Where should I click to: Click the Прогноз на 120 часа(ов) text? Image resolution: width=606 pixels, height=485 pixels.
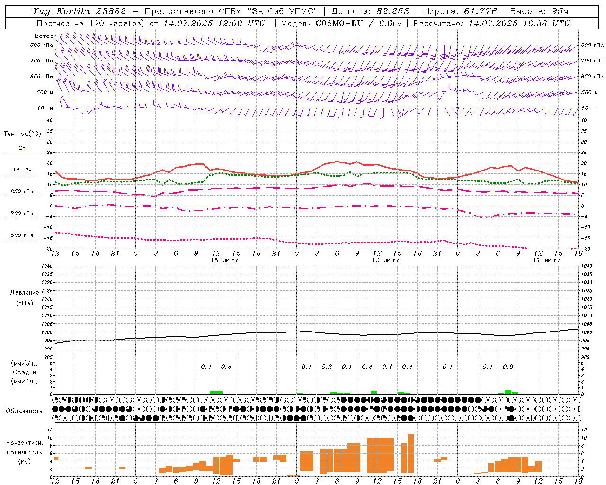(91, 23)
